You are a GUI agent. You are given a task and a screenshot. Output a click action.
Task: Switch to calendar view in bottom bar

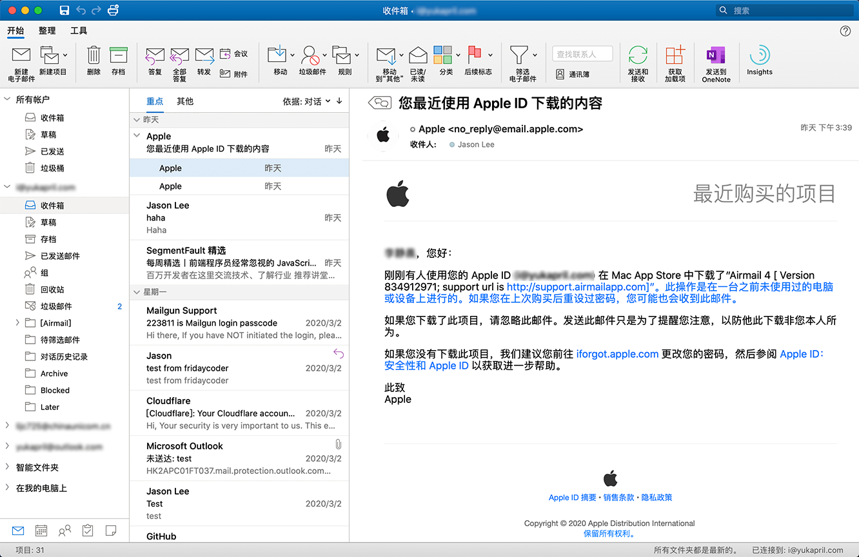tap(41, 531)
